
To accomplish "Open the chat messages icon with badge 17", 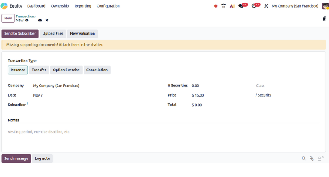I will 241,6.
